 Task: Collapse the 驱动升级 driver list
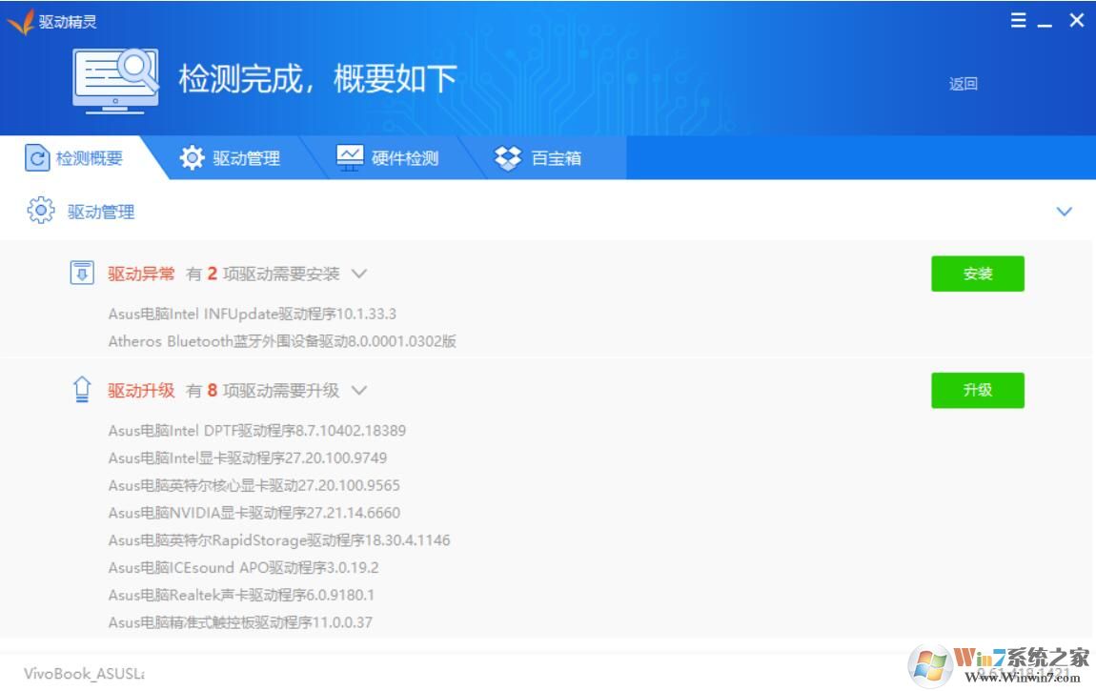click(359, 390)
